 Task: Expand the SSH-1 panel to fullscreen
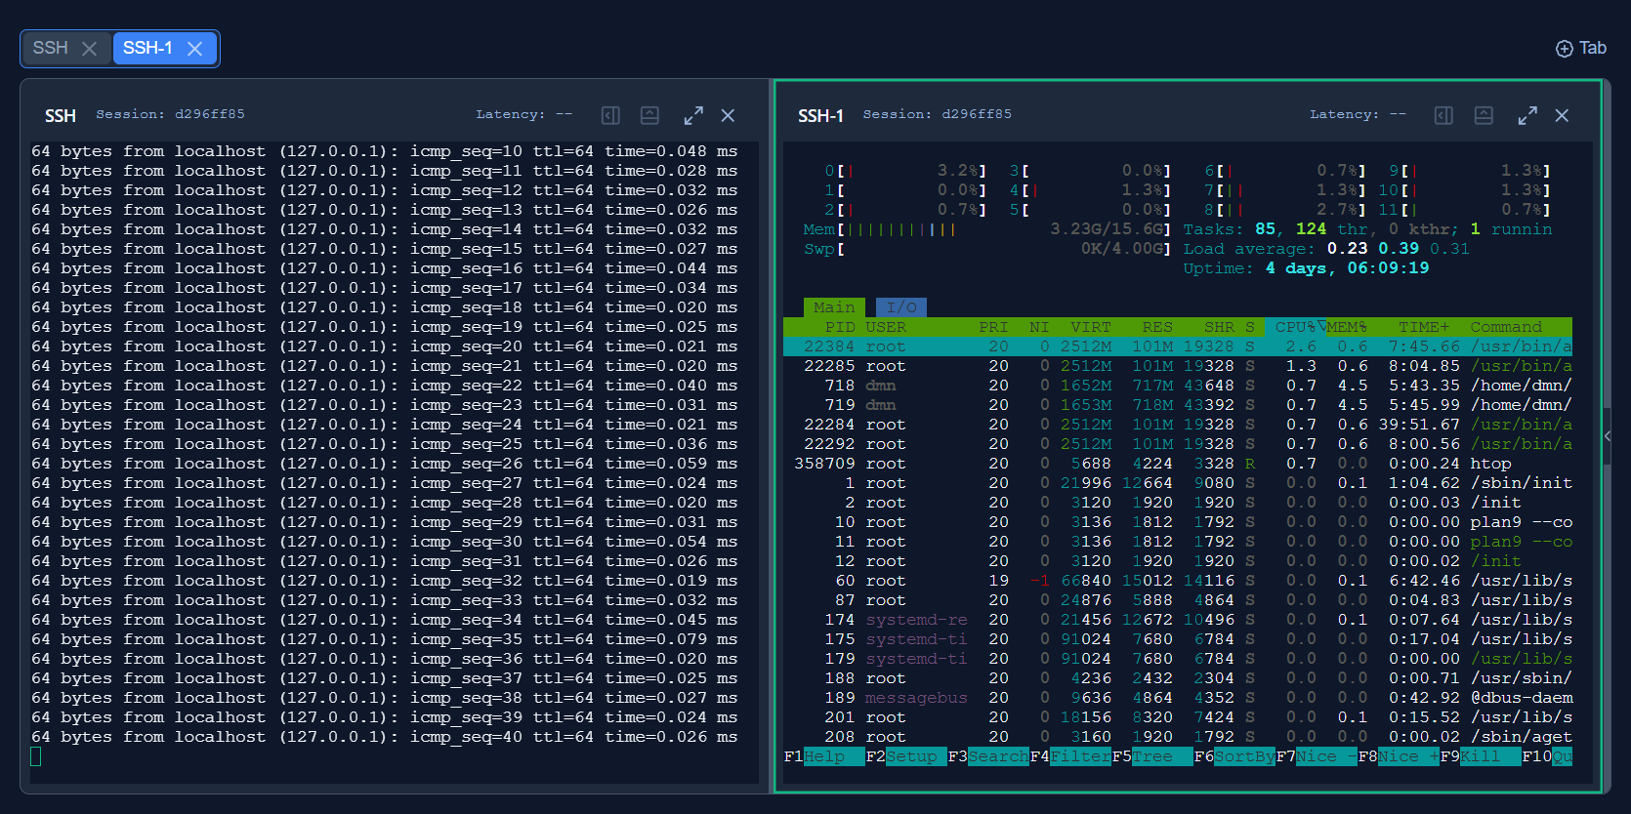click(x=1527, y=115)
